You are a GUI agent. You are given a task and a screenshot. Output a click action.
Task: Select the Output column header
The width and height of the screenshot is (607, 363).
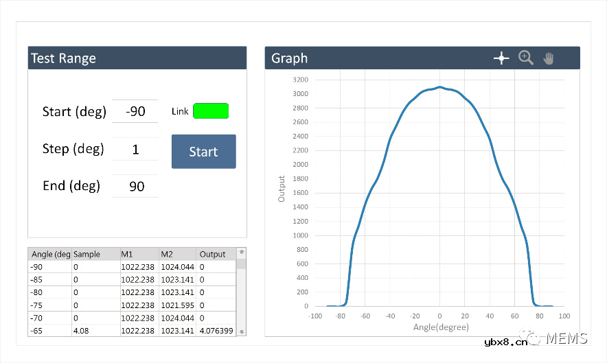coord(216,254)
